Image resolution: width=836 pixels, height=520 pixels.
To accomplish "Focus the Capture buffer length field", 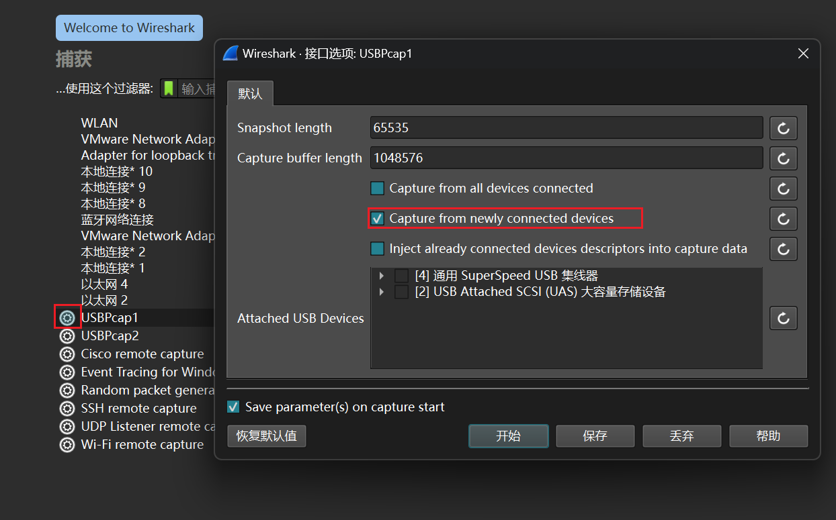I will [x=567, y=158].
